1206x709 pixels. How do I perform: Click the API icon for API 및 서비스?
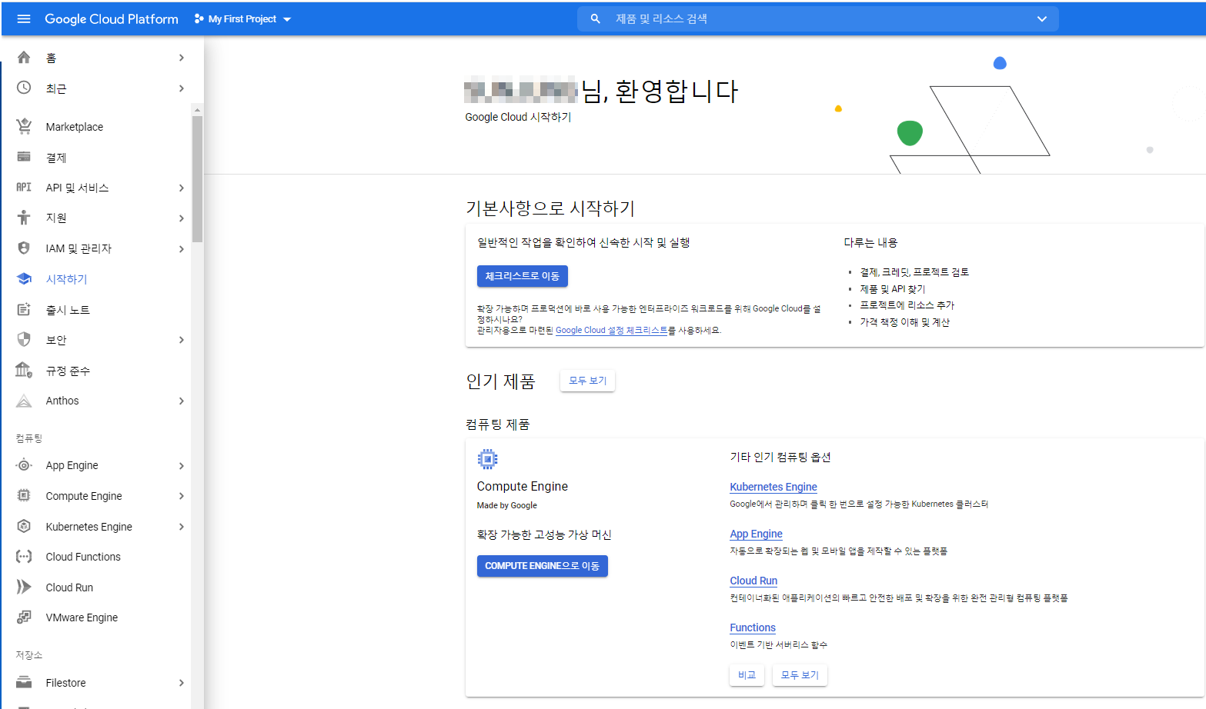pos(24,187)
